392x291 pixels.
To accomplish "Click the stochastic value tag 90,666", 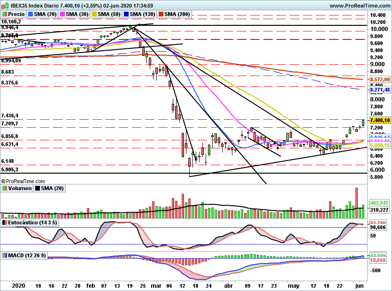I will pos(378,227).
